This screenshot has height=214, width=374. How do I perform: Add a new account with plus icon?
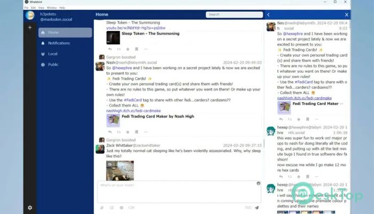tap(30, 27)
